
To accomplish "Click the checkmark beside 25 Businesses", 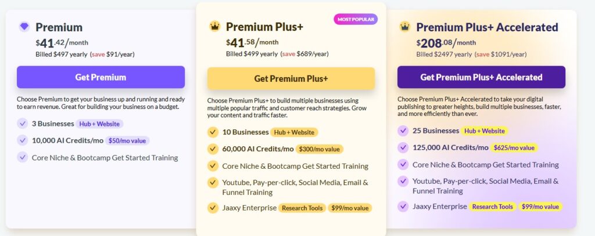I will 403,130.
